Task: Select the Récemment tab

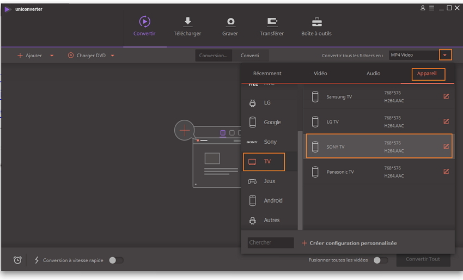Action: coord(267,74)
